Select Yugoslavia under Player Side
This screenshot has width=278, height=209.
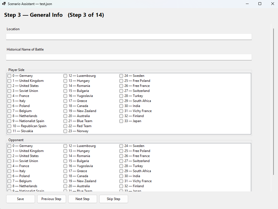(x=65, y=96)
